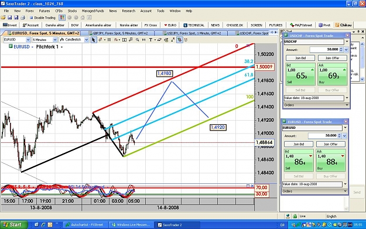Click the print icon in the toolbar
The width and height of the screenshot is (366, 229).
tap(23, 18)
